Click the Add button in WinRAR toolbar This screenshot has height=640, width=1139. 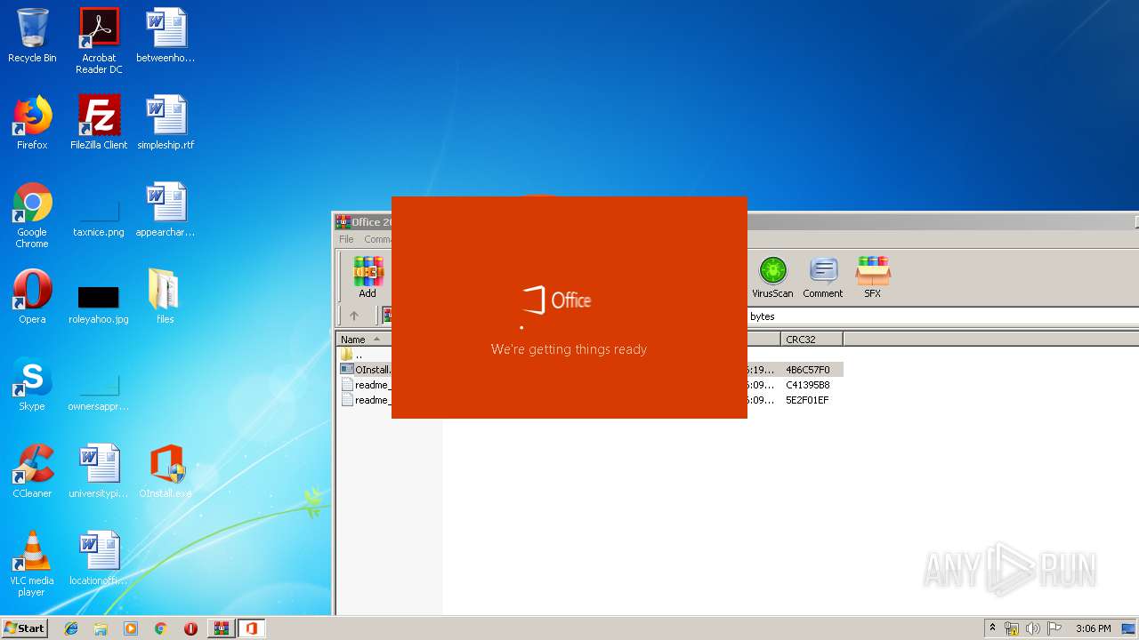click(368, 277)
